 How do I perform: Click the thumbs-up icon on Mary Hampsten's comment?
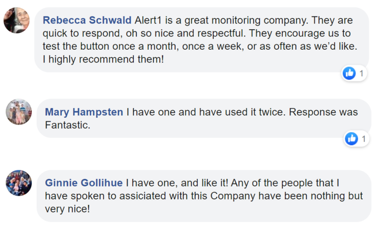pos(351,138)
